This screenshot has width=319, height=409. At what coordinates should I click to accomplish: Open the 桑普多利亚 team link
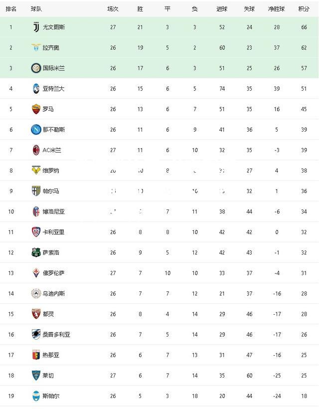click(56, 334)
